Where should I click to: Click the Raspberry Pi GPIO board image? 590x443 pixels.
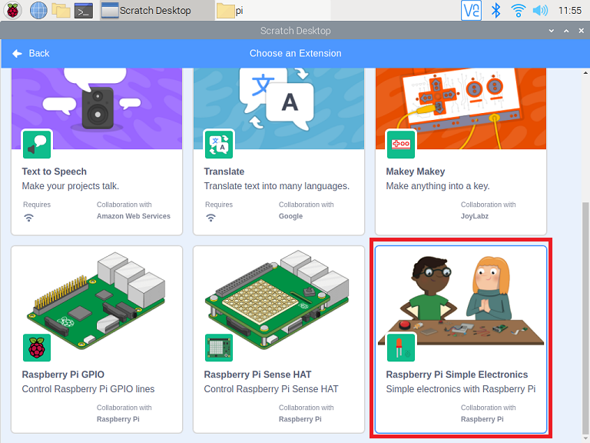click(x=97, y=299)
